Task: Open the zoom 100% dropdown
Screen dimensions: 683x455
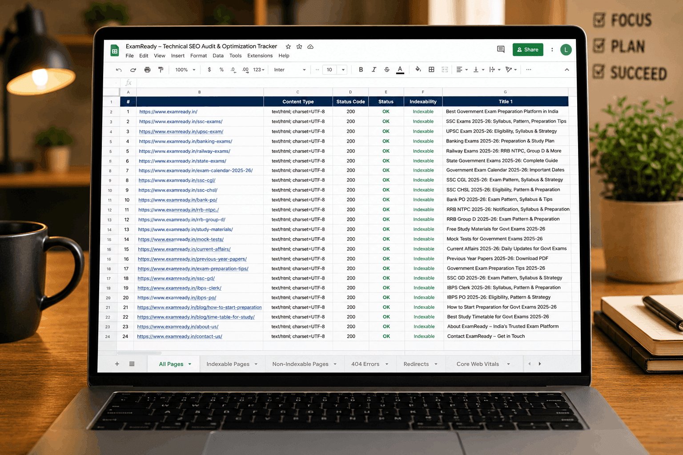Action: (x=185, y=70)
